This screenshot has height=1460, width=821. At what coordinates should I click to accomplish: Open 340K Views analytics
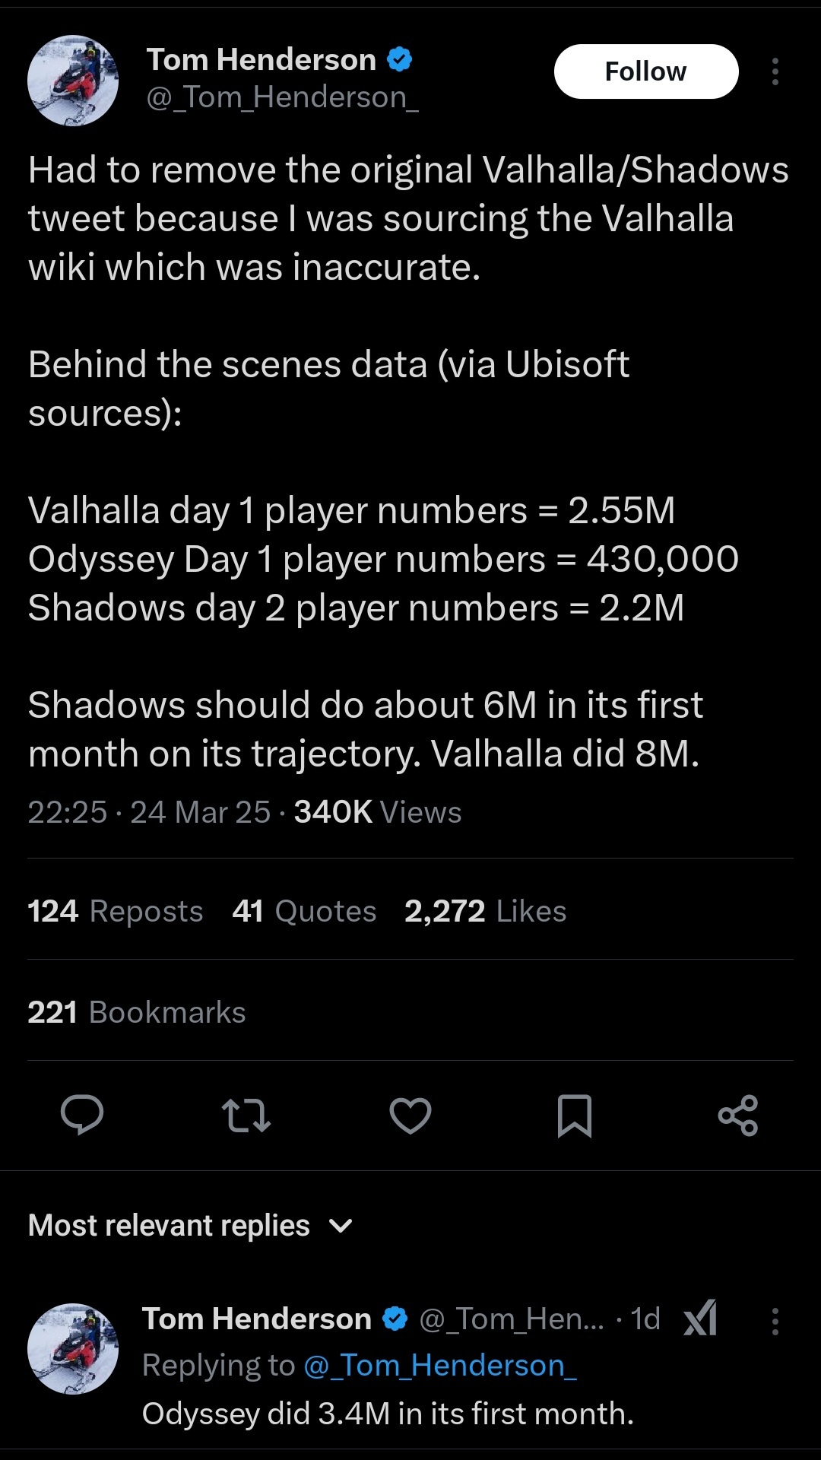tap(378, 812)
